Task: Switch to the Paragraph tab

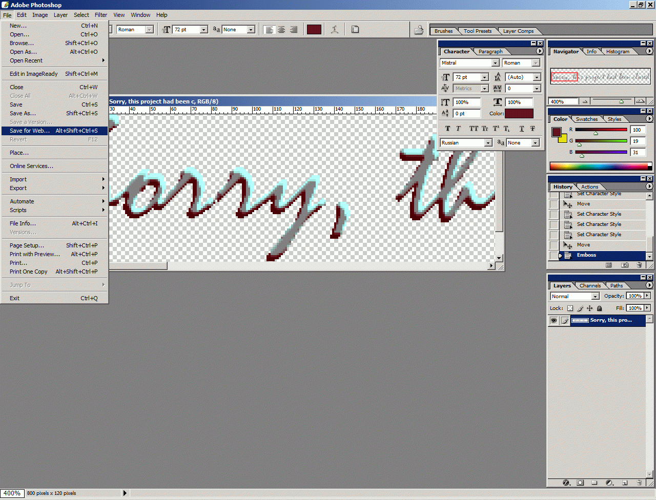Action: pos(490,51)
